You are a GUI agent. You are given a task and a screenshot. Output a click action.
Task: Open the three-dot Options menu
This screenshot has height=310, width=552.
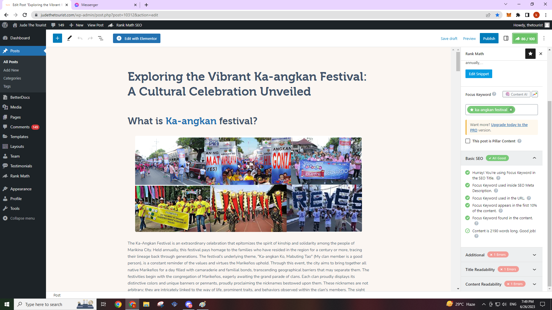544,38
